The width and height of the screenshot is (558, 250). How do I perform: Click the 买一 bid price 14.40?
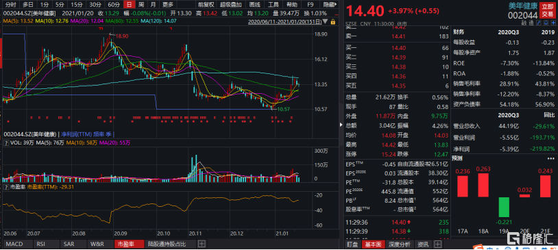click(x=398, y=48)
